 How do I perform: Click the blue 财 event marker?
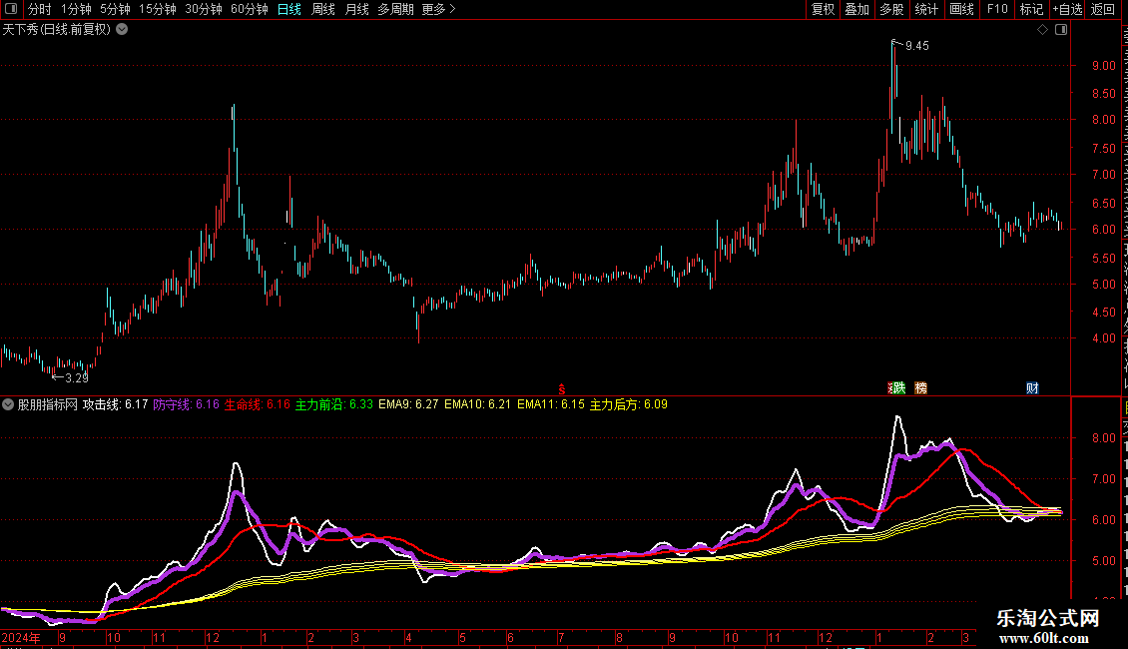1032,388
